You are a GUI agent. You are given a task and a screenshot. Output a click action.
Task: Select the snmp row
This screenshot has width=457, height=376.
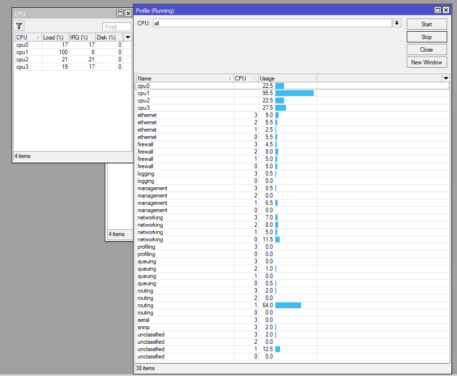coord(293,327)
